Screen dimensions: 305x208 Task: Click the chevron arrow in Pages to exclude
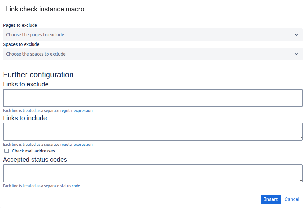[296, 35]
